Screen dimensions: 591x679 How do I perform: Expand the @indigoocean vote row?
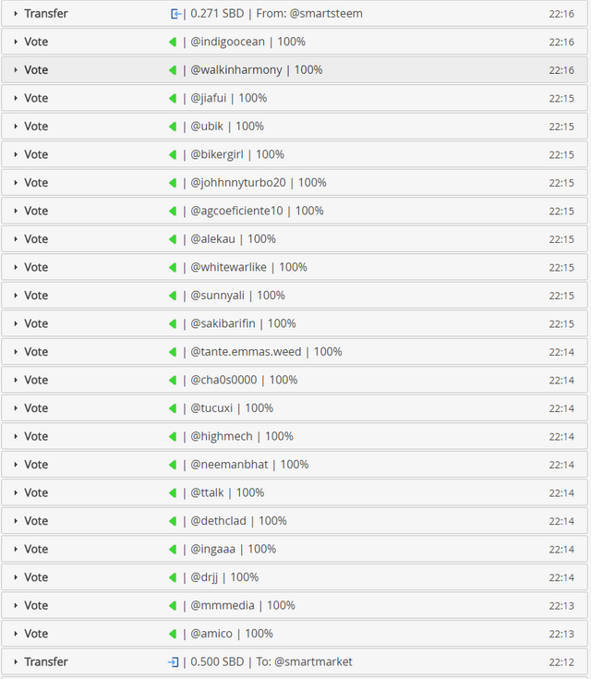(16, 42)
